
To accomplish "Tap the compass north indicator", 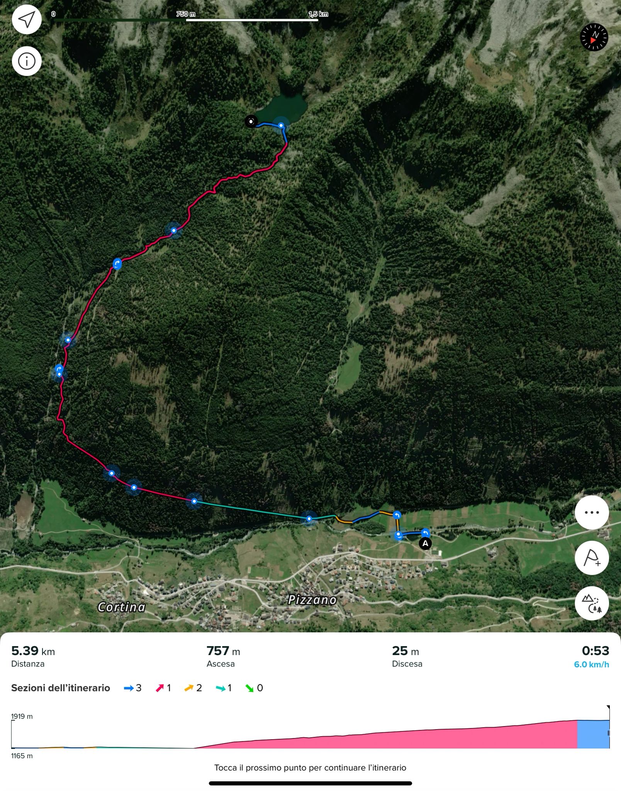I will 594,37.
